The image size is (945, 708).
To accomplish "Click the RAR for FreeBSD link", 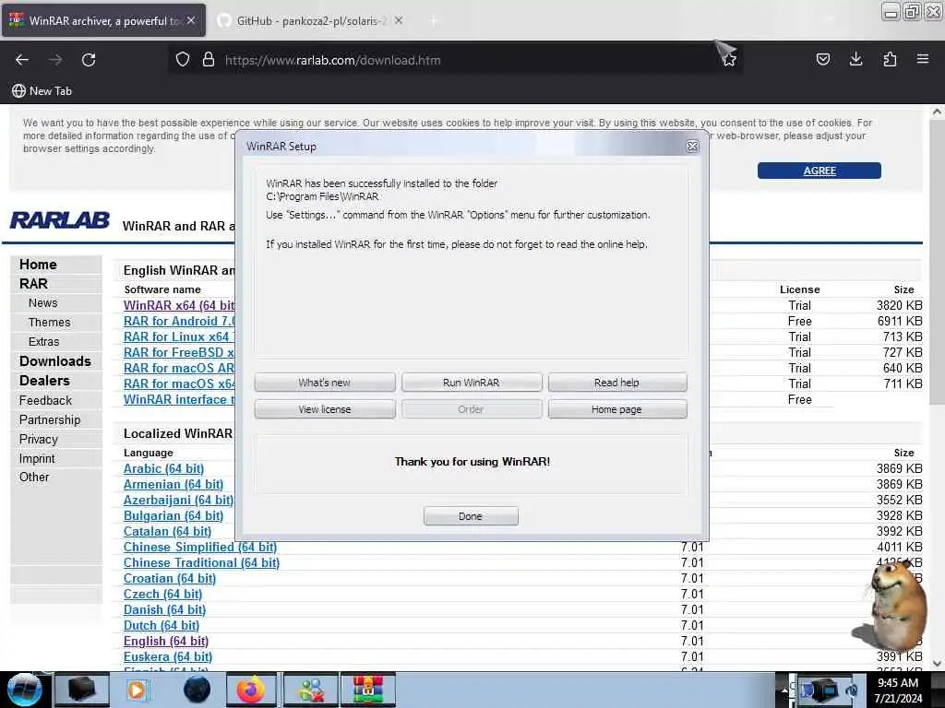I will point(179,352).
